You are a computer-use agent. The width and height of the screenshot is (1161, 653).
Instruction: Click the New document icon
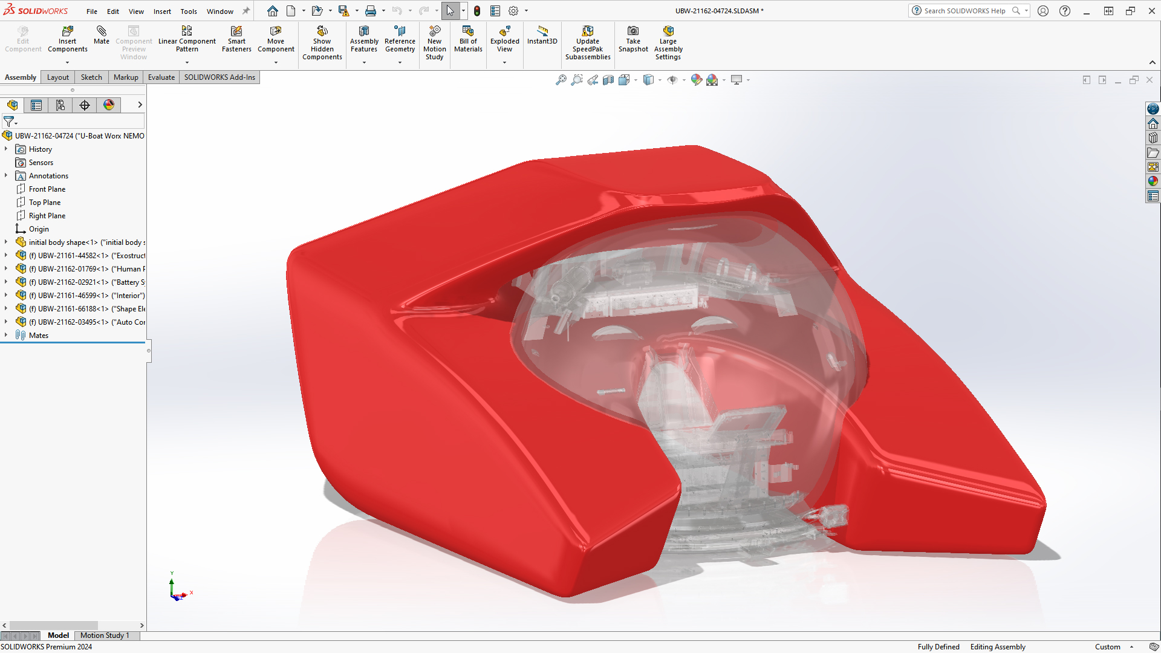(291, 11)
